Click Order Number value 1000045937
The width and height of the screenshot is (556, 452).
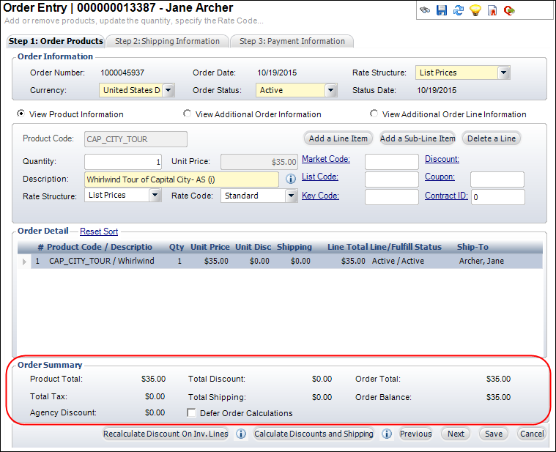tap(122, 73)
